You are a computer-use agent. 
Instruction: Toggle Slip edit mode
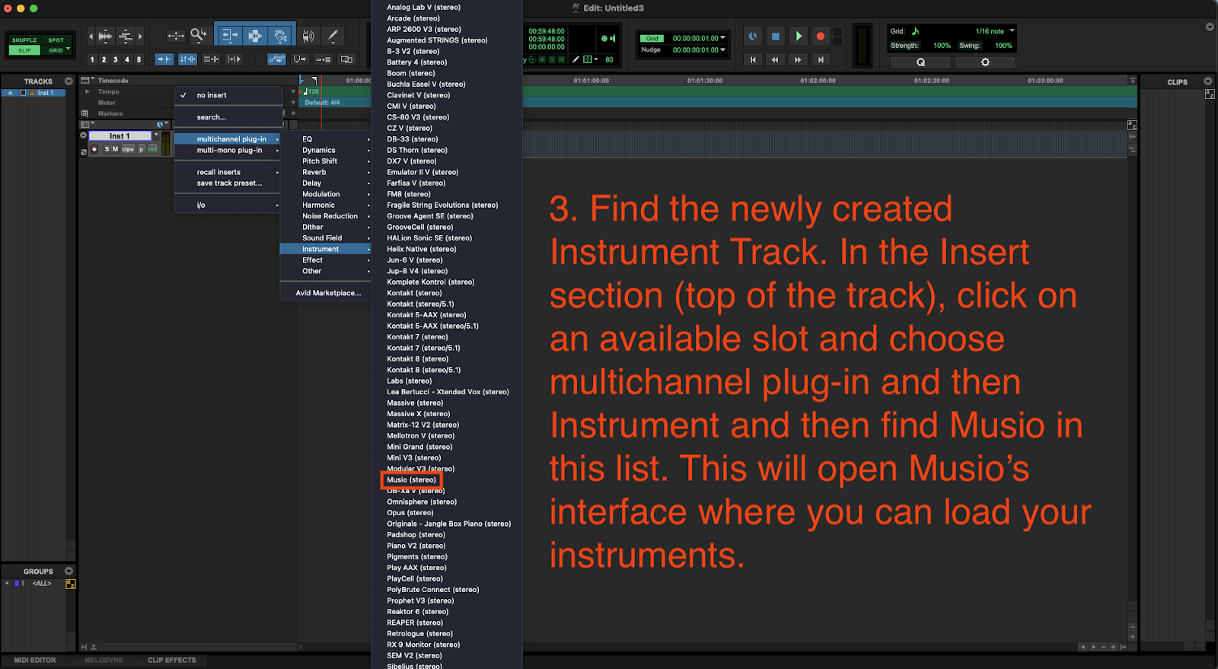[24, 50]
